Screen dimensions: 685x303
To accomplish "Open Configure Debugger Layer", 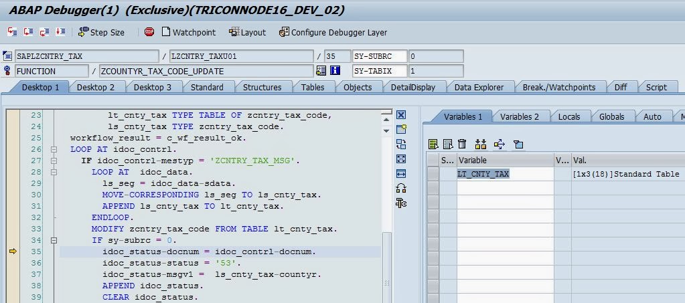I will 333,32.
